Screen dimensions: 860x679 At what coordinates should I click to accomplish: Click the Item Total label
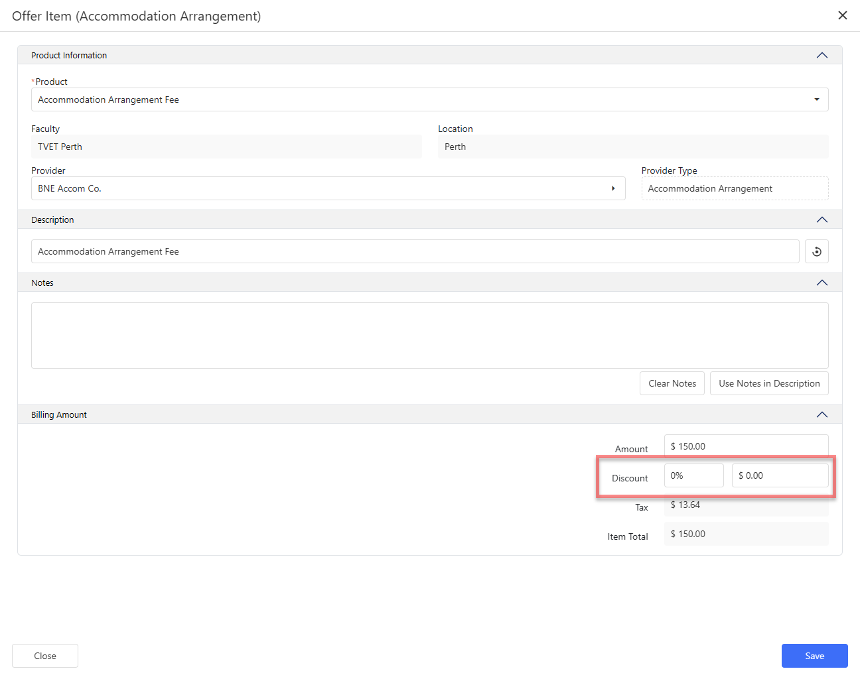628,536
